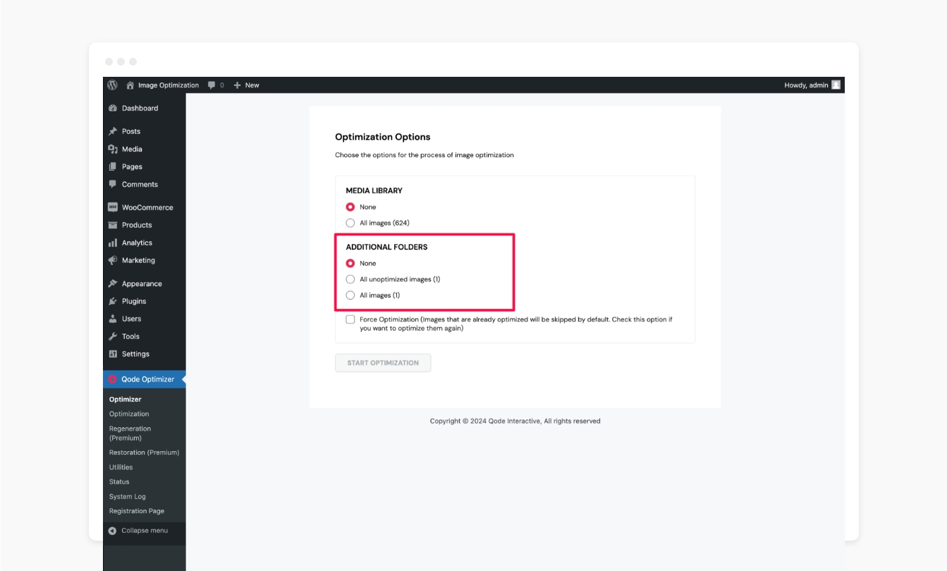The image size is (947, 571).
Task: Go to Media in the sidebar
Action: pos(132,149)
